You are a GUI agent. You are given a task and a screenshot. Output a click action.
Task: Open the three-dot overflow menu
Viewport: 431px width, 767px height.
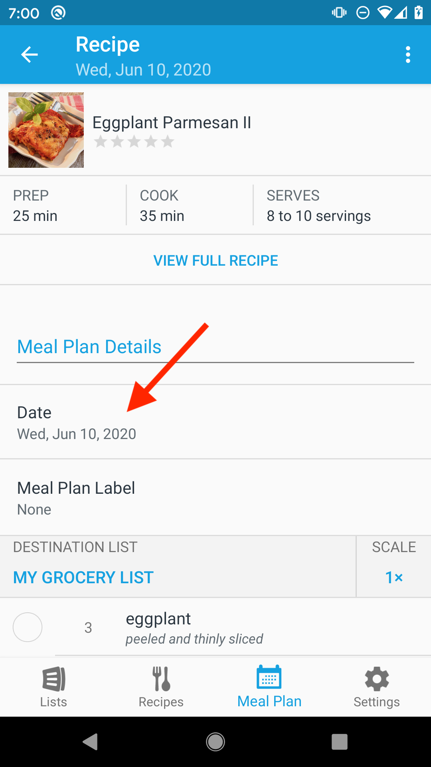(x=407, y=55)
